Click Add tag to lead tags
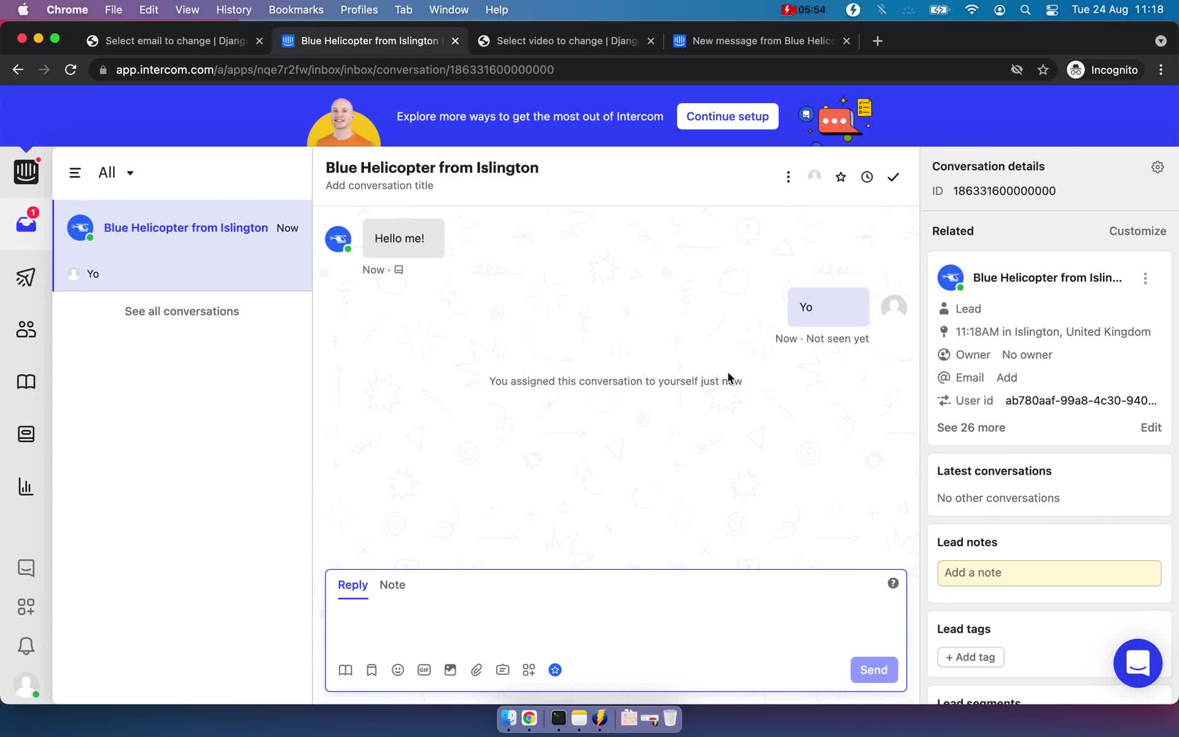This screenshot has height=737, width=1179. coord(970,657)
